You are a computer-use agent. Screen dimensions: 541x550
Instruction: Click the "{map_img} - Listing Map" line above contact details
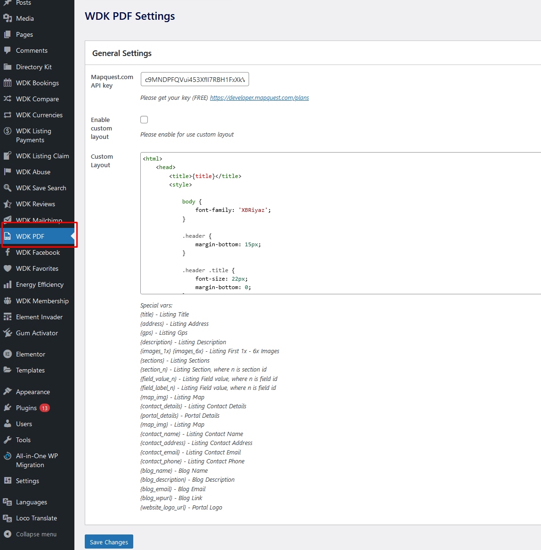(172, 397)
